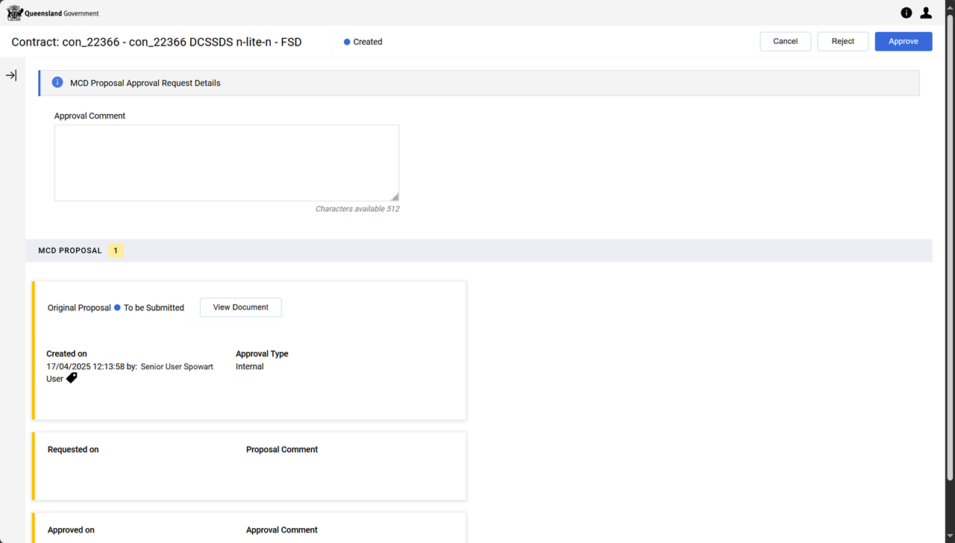This screenshot has width=955, height=543.
Task: Open the proposal with View Document
Action: [240, 307]
